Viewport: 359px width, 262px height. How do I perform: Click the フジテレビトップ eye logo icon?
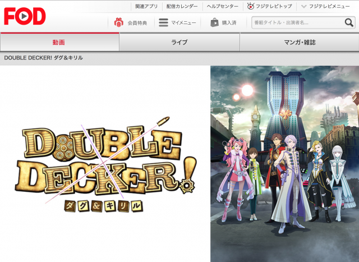click(x=251, y=6)
